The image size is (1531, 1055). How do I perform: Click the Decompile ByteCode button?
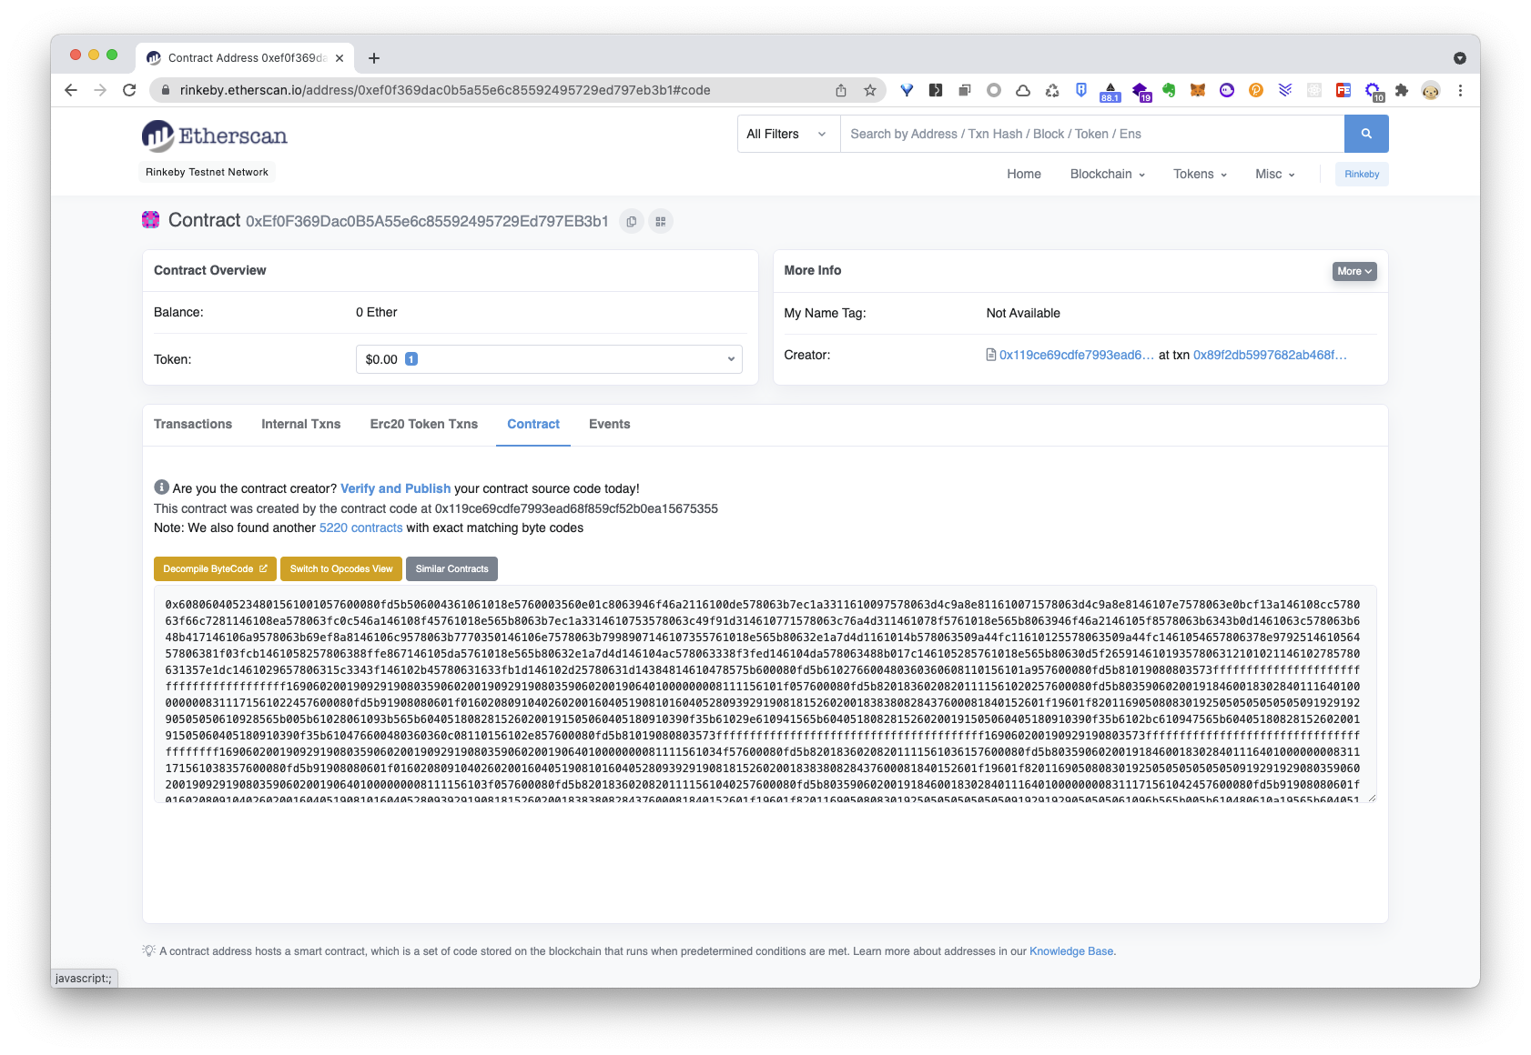[x=215, y=568]
